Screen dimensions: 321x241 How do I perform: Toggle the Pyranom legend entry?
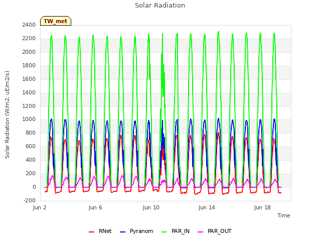click(x=136, y=231)
